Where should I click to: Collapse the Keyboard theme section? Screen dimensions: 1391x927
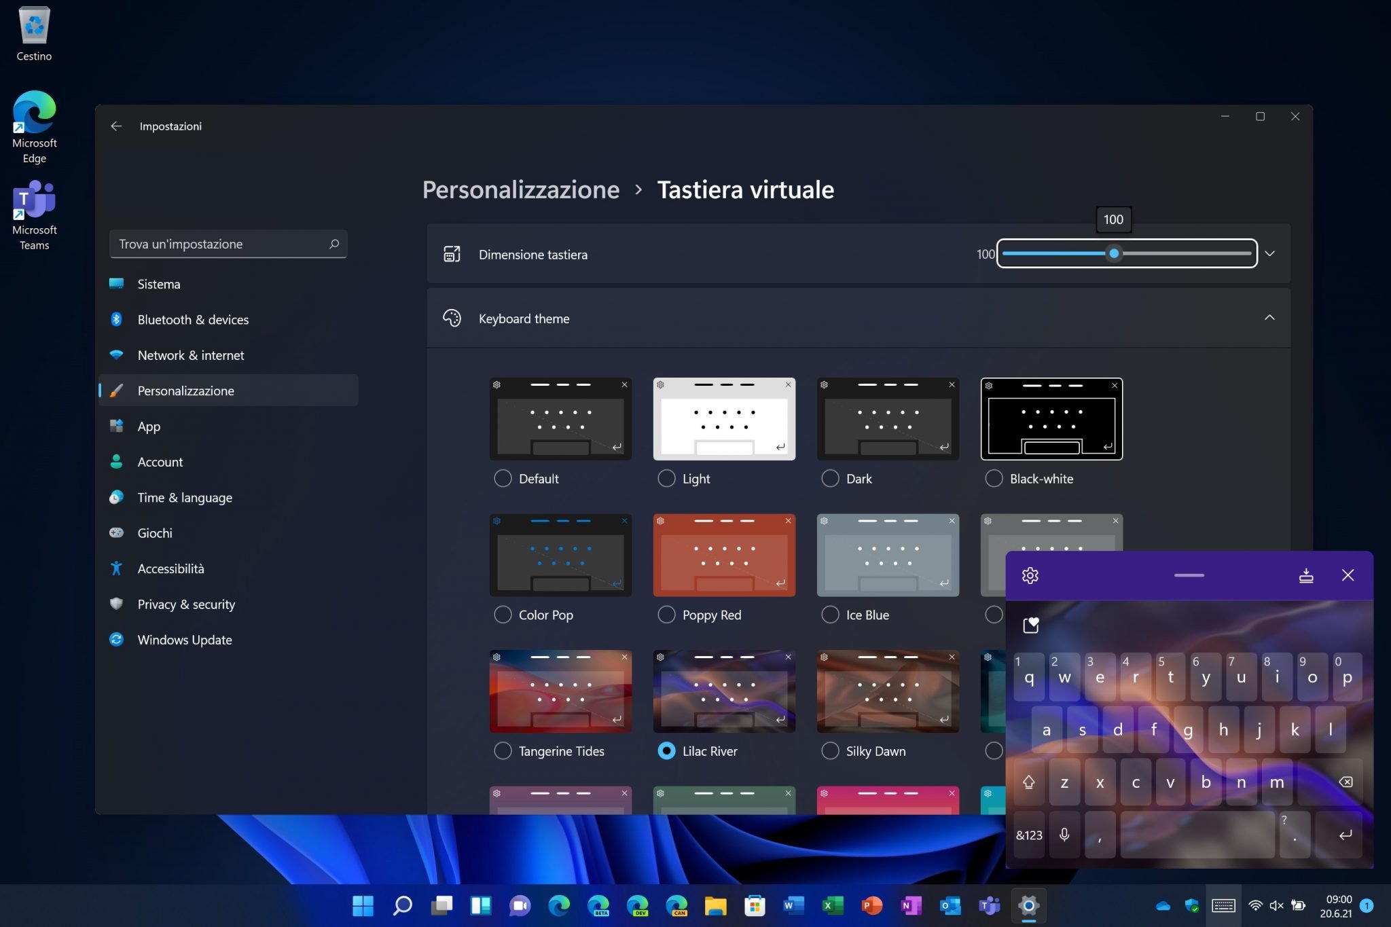[1269, 318]
